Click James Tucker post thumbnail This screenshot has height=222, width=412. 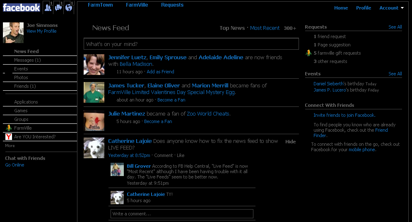pos(94,92)
